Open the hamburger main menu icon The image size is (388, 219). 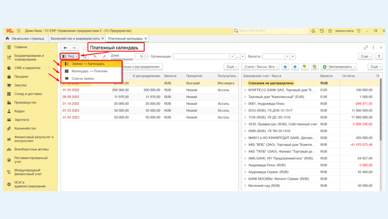pos(18,31)
